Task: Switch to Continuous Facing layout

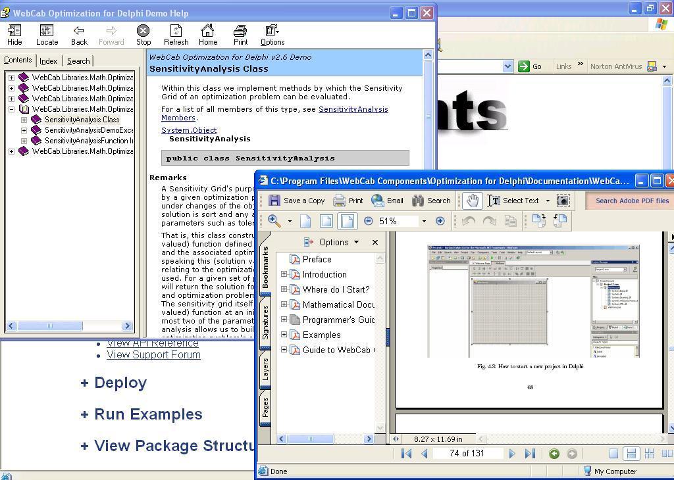Action: (650, 454)
